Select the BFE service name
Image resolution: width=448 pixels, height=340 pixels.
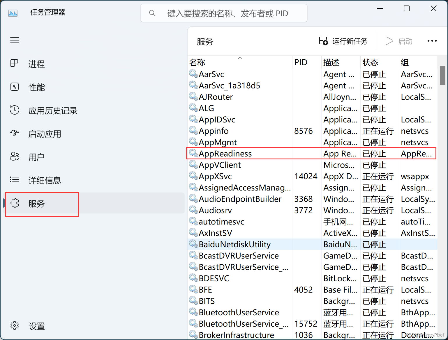click(205, 290)
